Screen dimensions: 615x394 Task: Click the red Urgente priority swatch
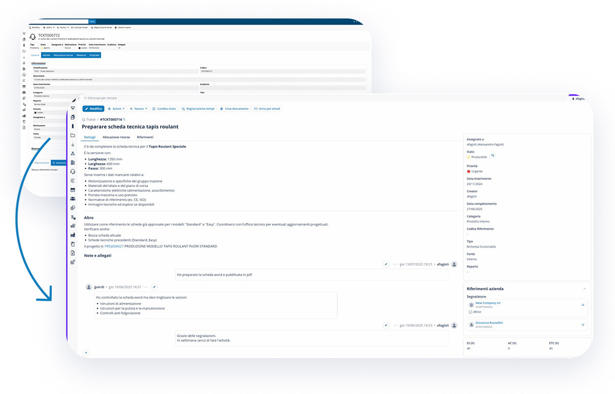pyautogui.click(x=468, y=171)
